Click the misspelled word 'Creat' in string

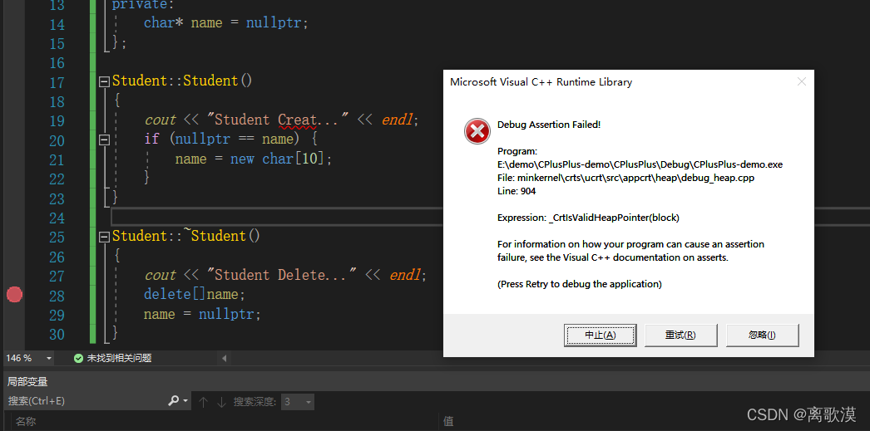(x=298, y=120)
